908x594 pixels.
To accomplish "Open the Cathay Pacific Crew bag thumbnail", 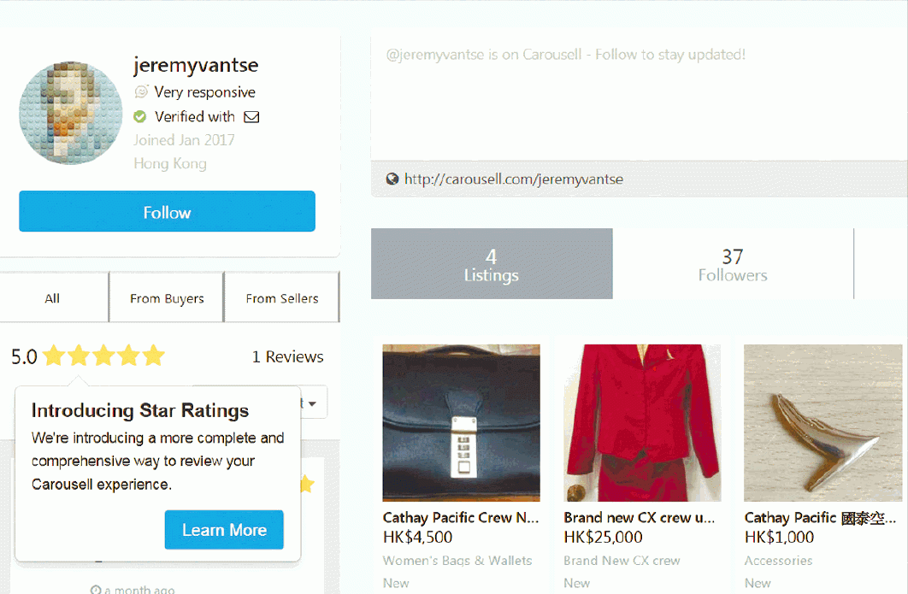I will click(x=461, y=422).
